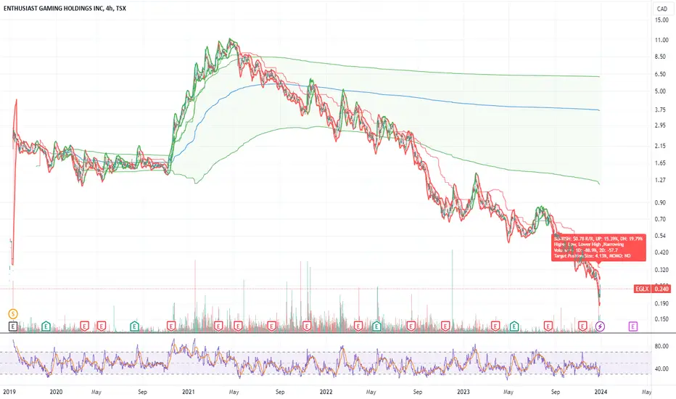Viewport: 676px width, 399px height.
Task: Click the 2021 time axis label
Action: [x=189, y=392]
